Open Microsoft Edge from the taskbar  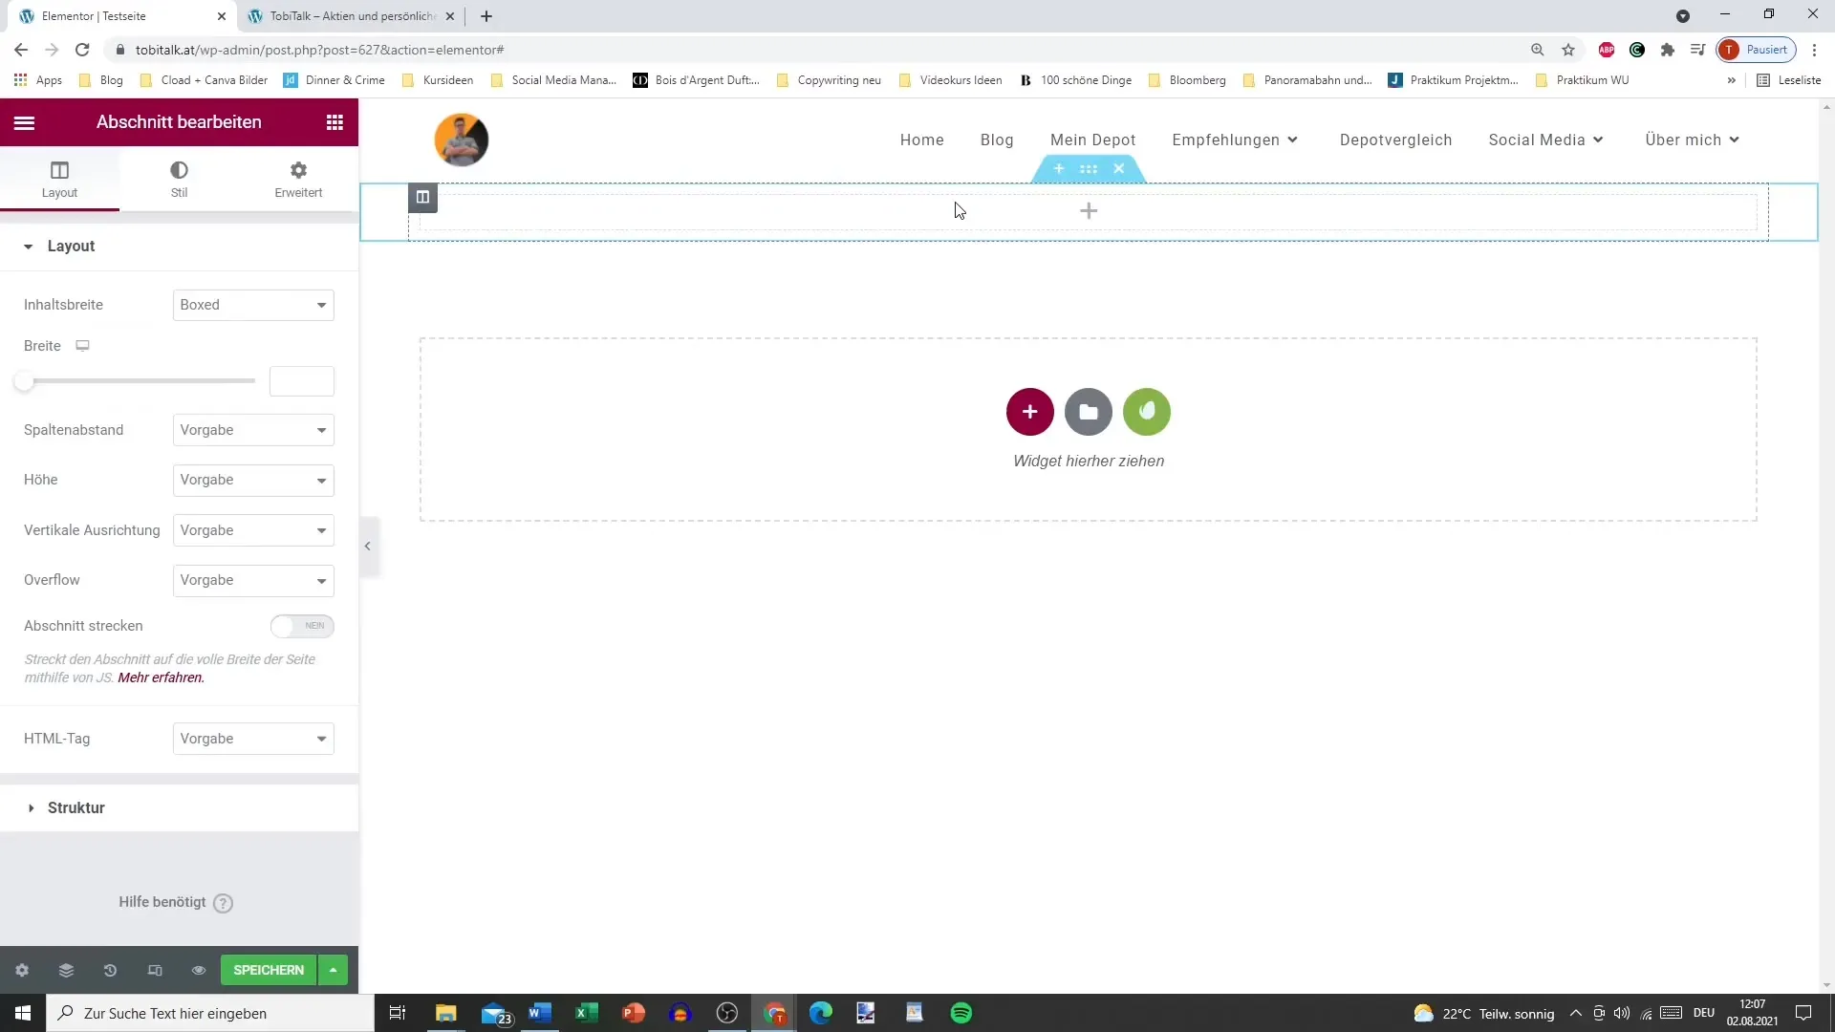pos(820,1013)
